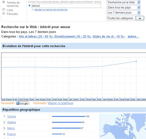Select the Termes de recherche radio button
The height and width of the screenshot is (139, 146).
pos(4,2)
